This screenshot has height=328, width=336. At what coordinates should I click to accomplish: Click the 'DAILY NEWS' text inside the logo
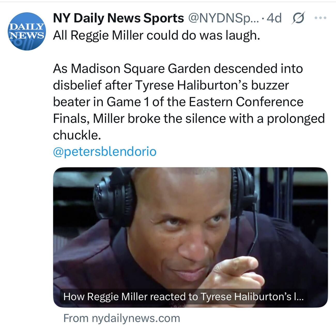(x=26, y=30)
